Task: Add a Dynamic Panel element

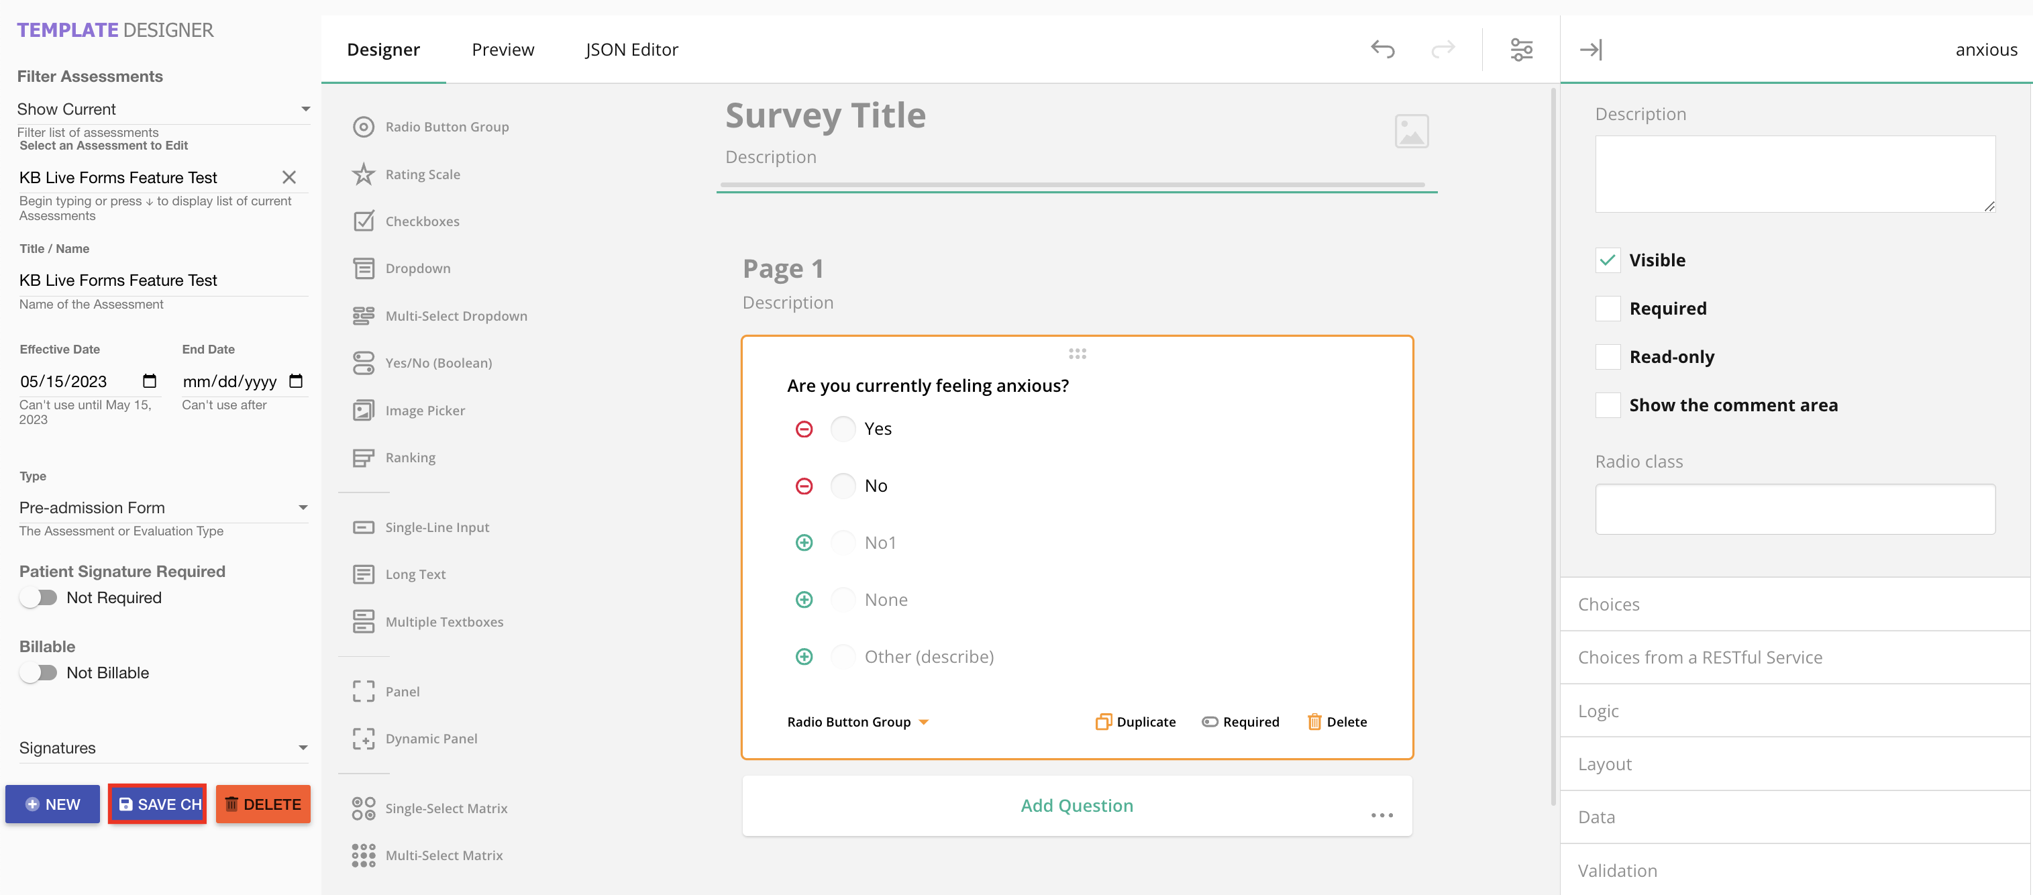Action: click(431, 738)
